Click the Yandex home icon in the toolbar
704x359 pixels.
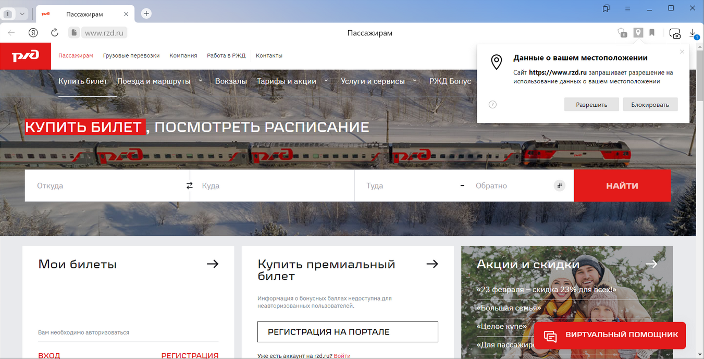(x=33, y=33)
